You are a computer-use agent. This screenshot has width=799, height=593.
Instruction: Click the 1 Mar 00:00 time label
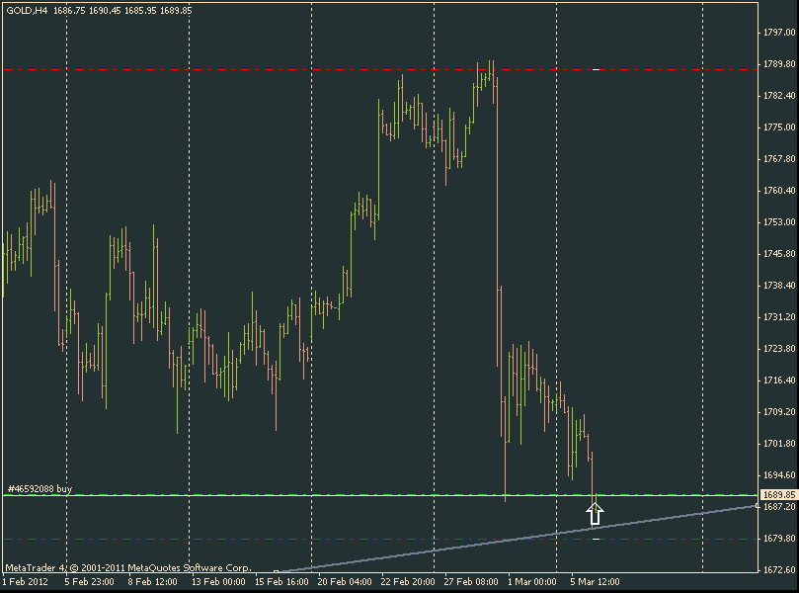tap(532, 582)
